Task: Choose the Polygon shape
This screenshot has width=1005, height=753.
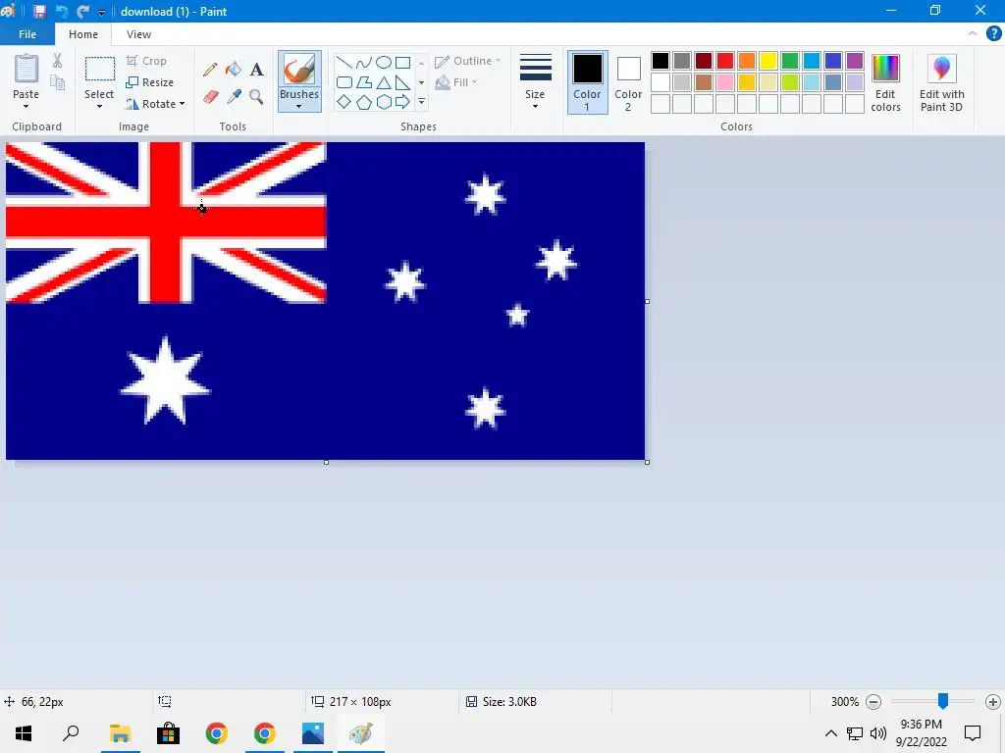Action: (x=363, y=82)
